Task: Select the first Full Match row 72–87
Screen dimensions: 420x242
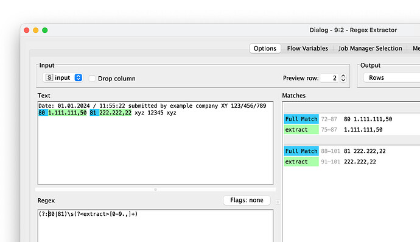Action: pos(352,119)
